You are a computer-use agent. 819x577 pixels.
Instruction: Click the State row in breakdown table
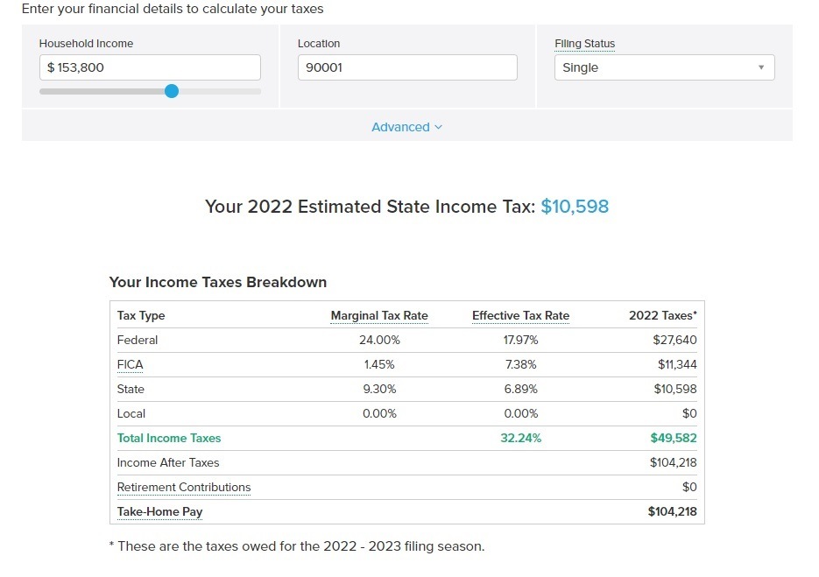[407, 389]
